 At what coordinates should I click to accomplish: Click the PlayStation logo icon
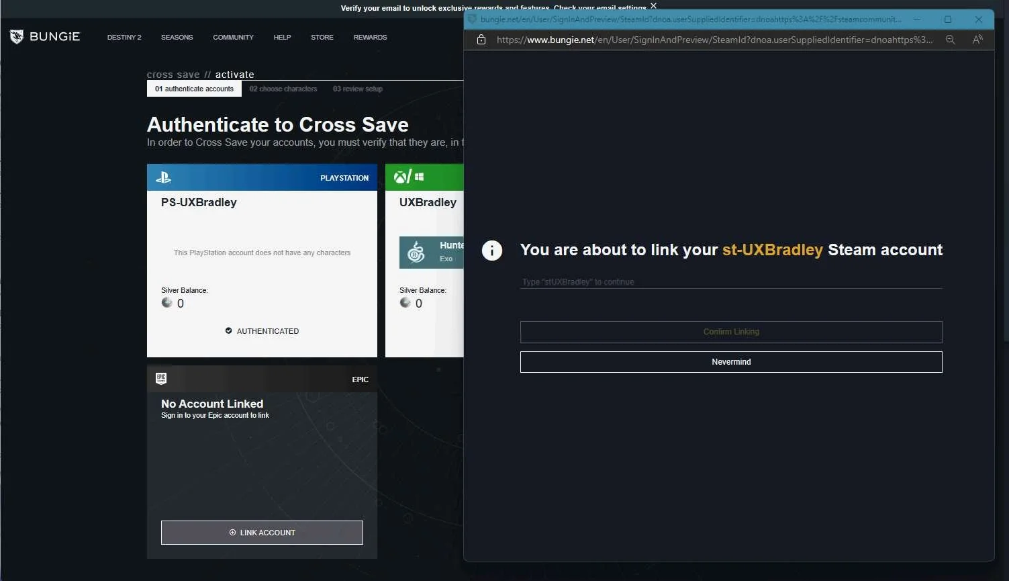pyautogui.click(x=163, y=177)
